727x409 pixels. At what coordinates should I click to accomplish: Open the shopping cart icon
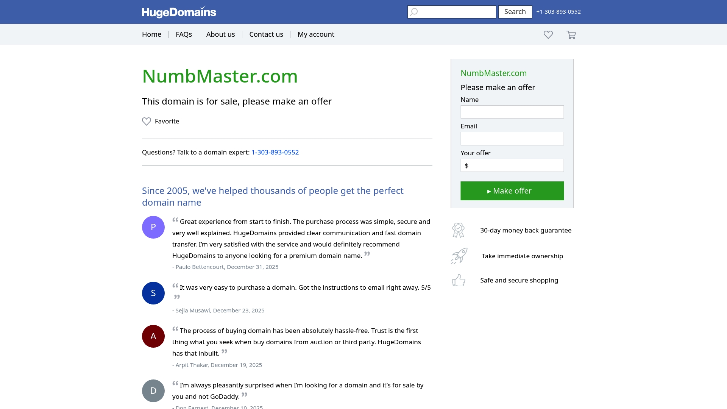point(571,34)
